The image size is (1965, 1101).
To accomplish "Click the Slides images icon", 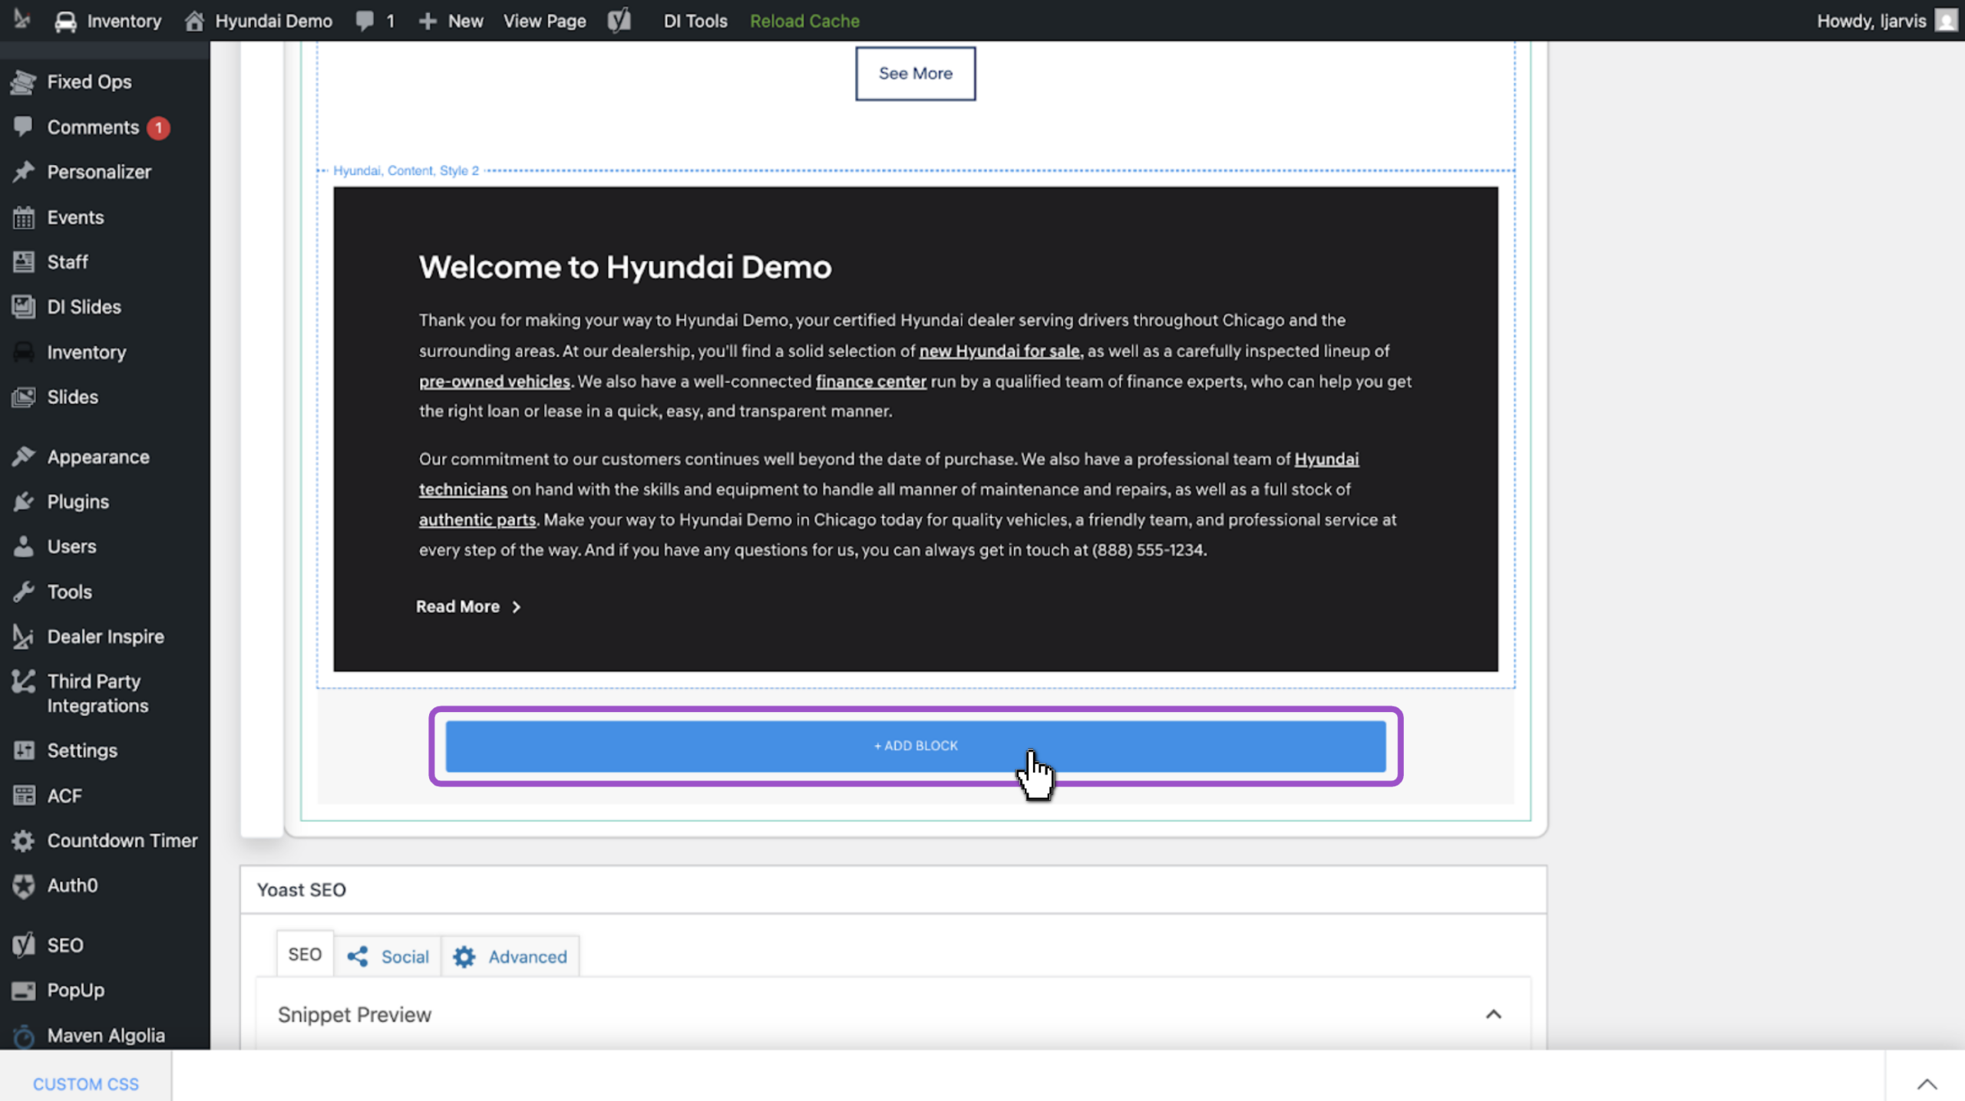I will 23,397.
